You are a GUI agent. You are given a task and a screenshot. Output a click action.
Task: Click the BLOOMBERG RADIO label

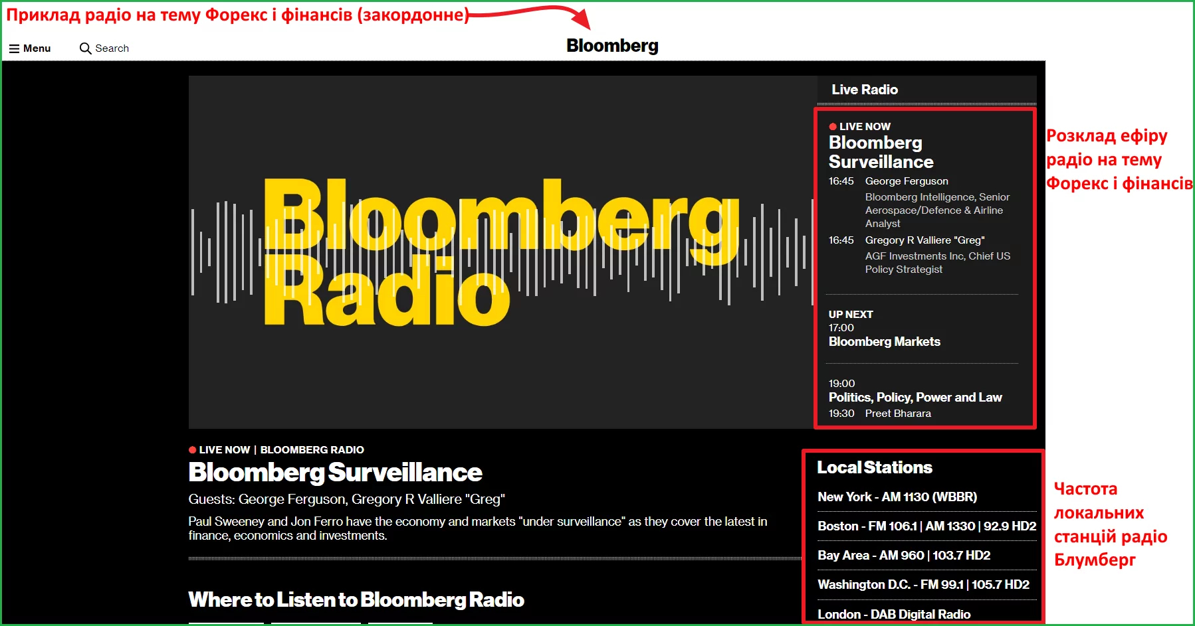pos(312,450)
